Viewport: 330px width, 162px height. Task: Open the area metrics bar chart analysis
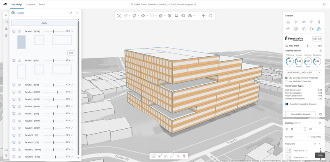coord(288,22)
